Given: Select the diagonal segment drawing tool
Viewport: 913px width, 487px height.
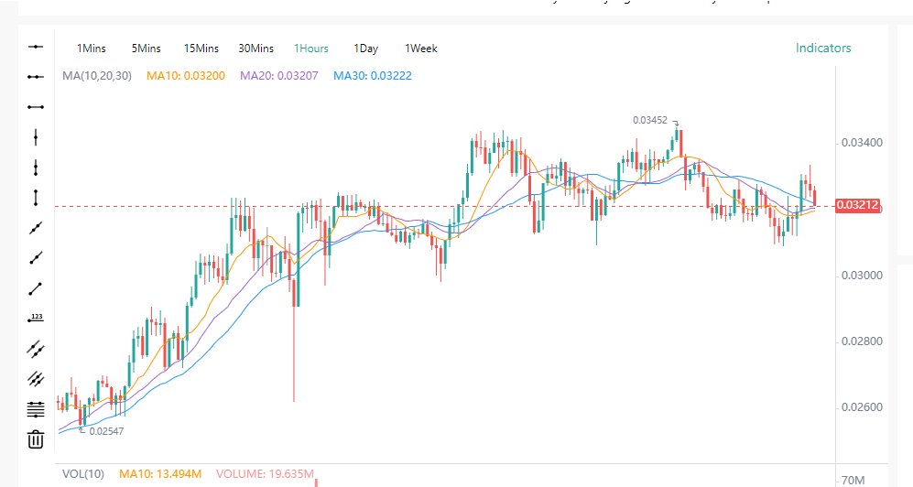Looking at the screenshot, I should [36, 288].
